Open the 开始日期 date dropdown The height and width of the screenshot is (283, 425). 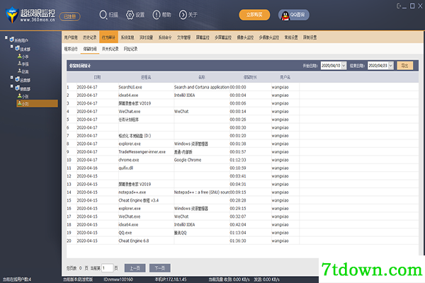point(344,66)
